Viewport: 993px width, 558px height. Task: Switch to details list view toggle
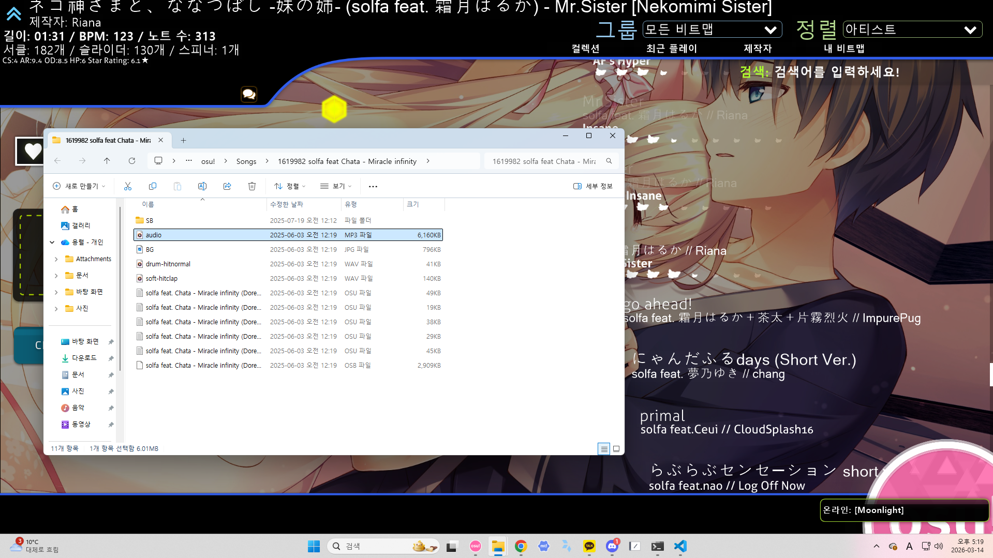[604, 449]
